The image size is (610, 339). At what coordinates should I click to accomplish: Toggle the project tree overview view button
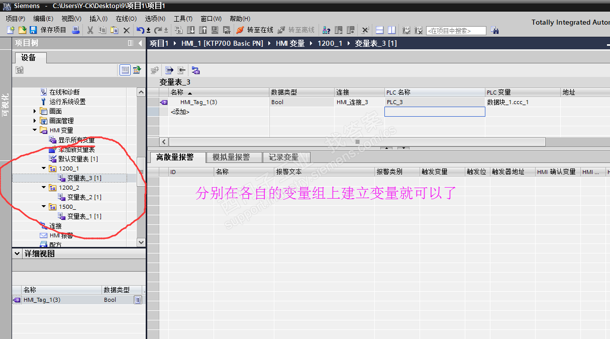pos(125,70)
